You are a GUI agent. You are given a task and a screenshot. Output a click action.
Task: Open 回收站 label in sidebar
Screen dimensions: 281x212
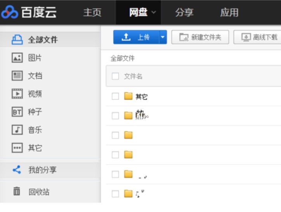pyautogui.click(x=39, y=192)
